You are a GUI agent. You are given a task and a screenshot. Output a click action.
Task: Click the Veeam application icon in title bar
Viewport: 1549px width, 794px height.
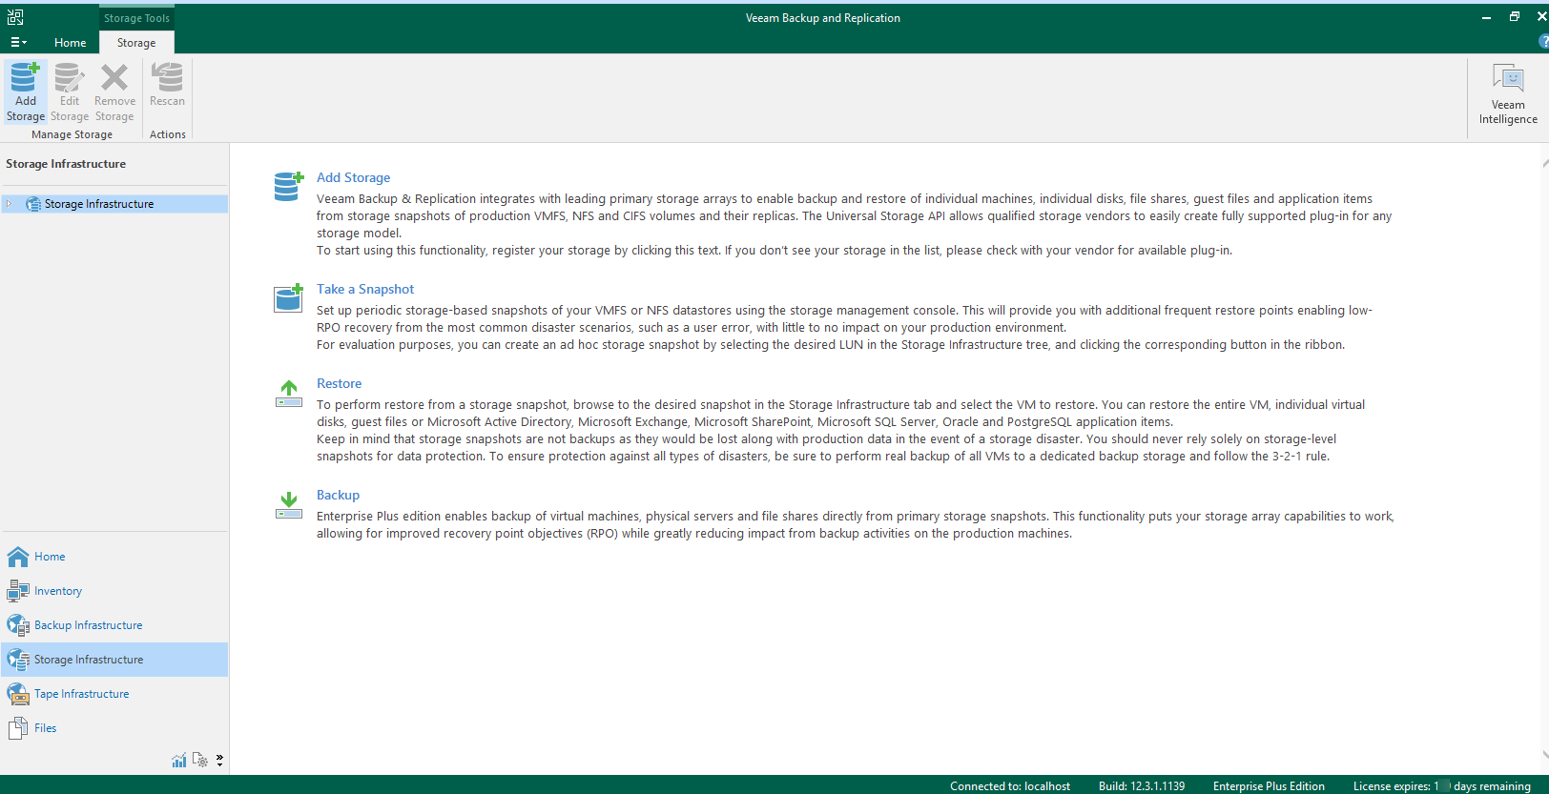15,17
